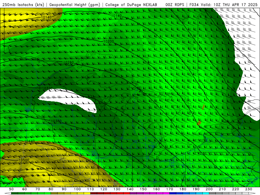The width and height of the screenshot is (260, 195).
Task: Click the 10260 height contour label
Action: click(x=69, y=62)
